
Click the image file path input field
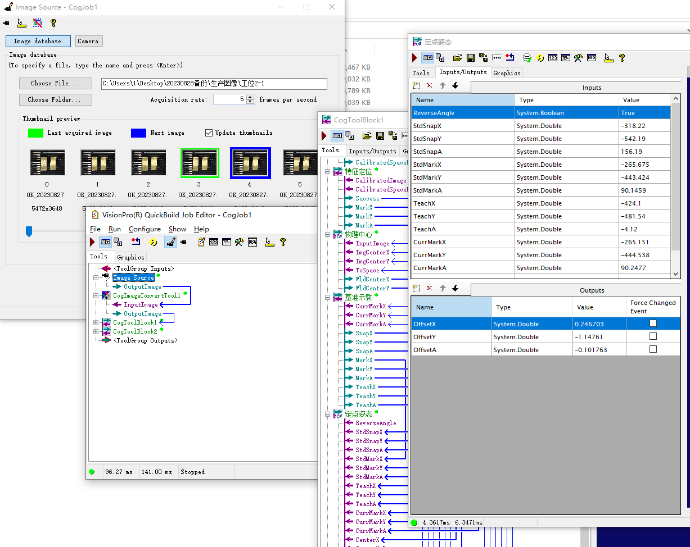pyautogui.click(x=214, y=84)
